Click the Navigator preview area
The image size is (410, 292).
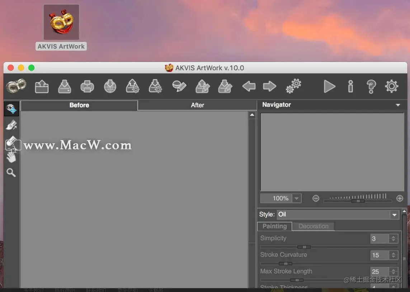(x=333, y=152)
